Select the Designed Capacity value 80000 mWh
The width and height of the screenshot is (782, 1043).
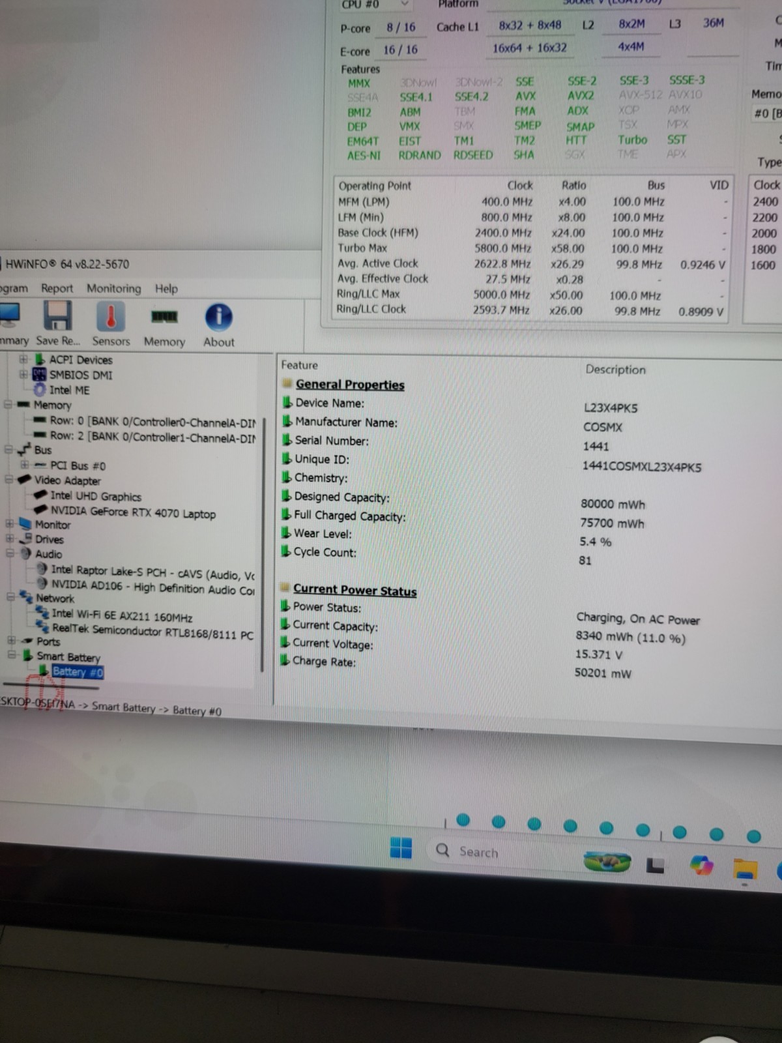click(x=613, y=504)
